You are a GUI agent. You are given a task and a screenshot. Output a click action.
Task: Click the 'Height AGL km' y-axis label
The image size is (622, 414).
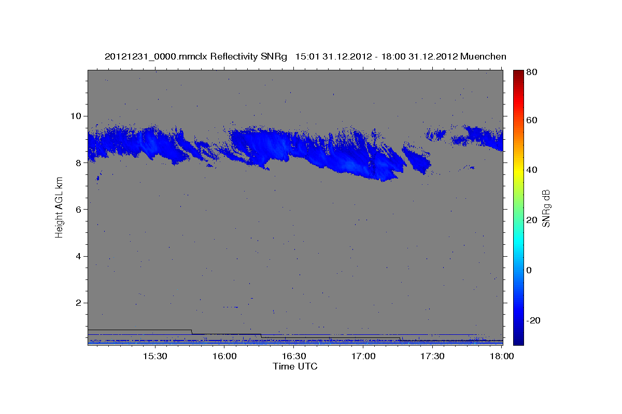[x=59, y=207]
